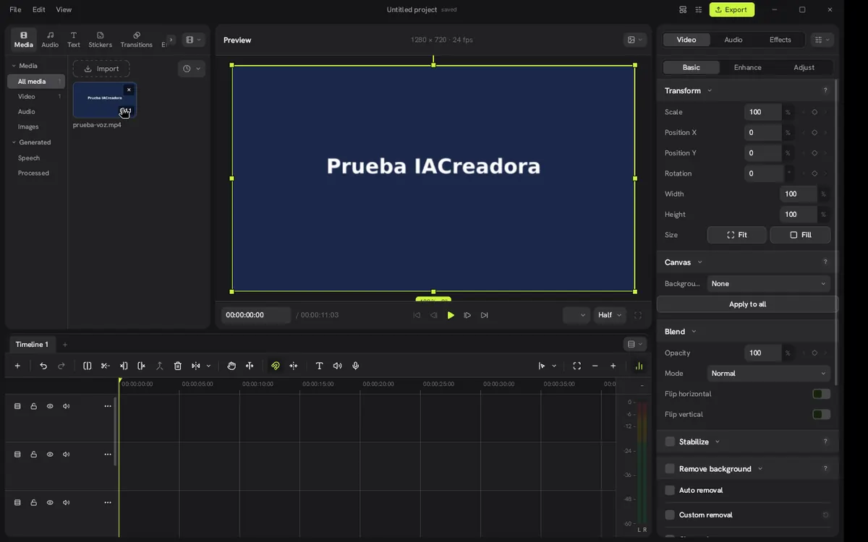The image size is (868, 542).
Task: Click the Scale keyframe diamond icon
Action: (814, 112)
